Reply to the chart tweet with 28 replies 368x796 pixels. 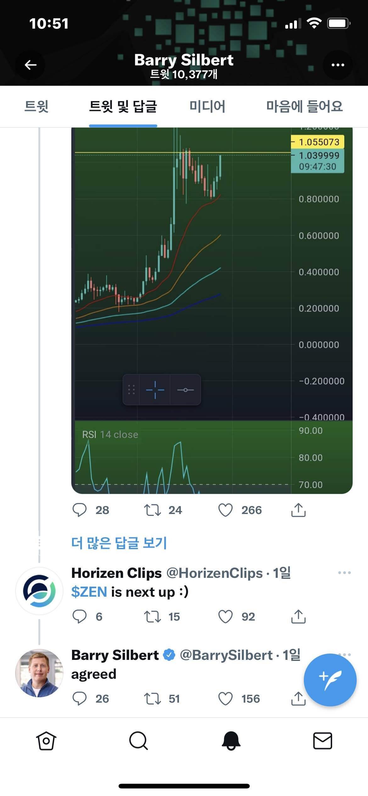[x=80, y=510]
